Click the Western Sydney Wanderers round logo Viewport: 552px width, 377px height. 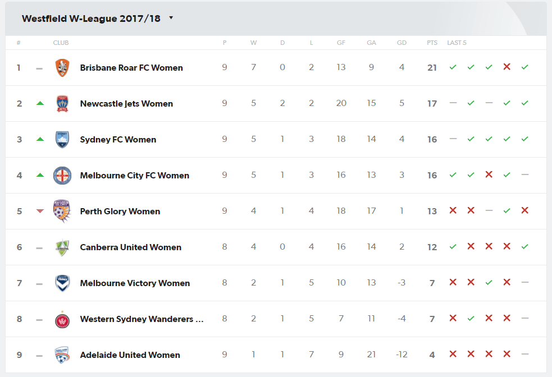[x=62, y=319]
